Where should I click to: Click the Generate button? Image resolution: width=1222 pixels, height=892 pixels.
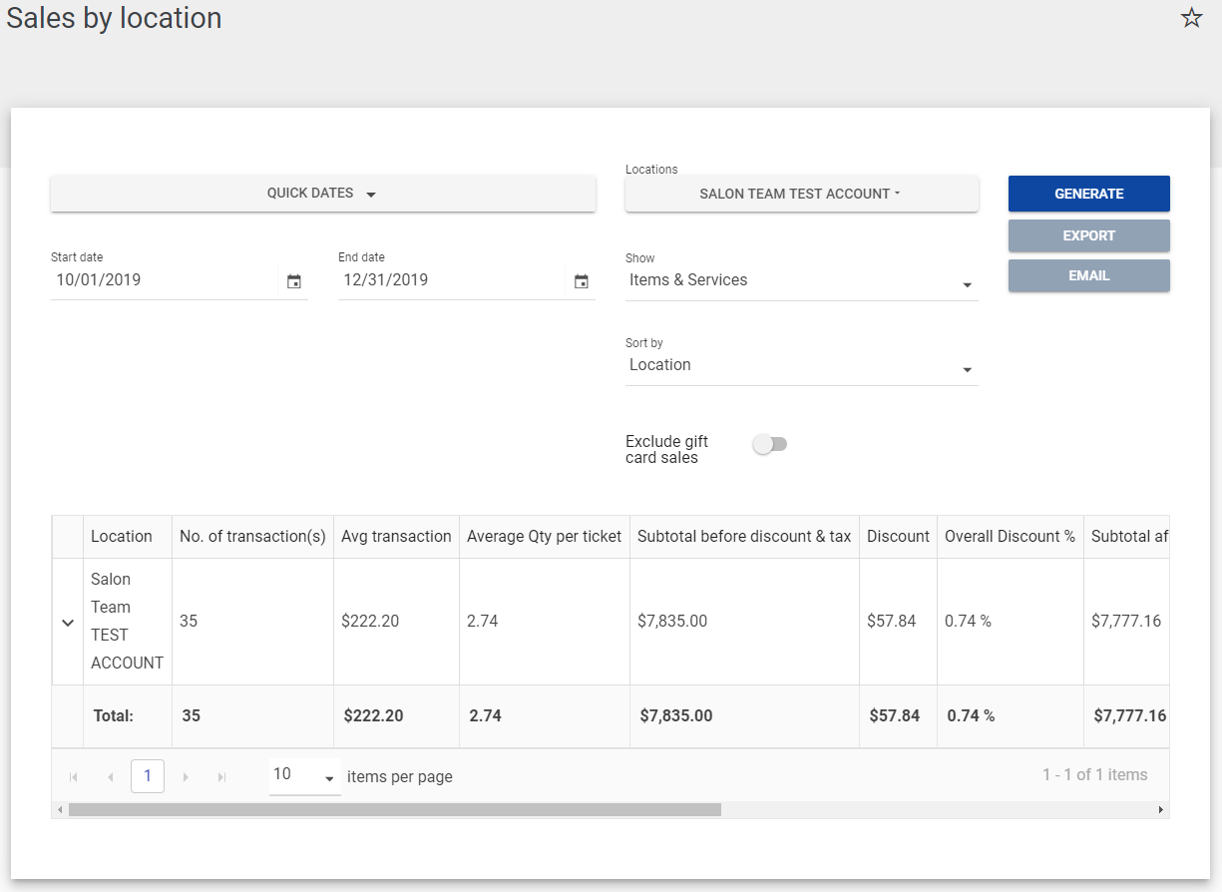pos(1088,194)
